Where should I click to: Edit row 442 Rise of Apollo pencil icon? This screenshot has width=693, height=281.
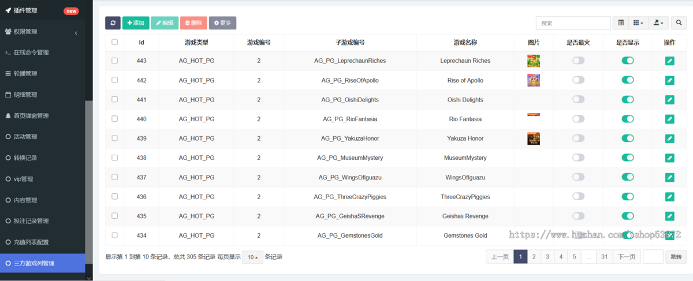669,80
